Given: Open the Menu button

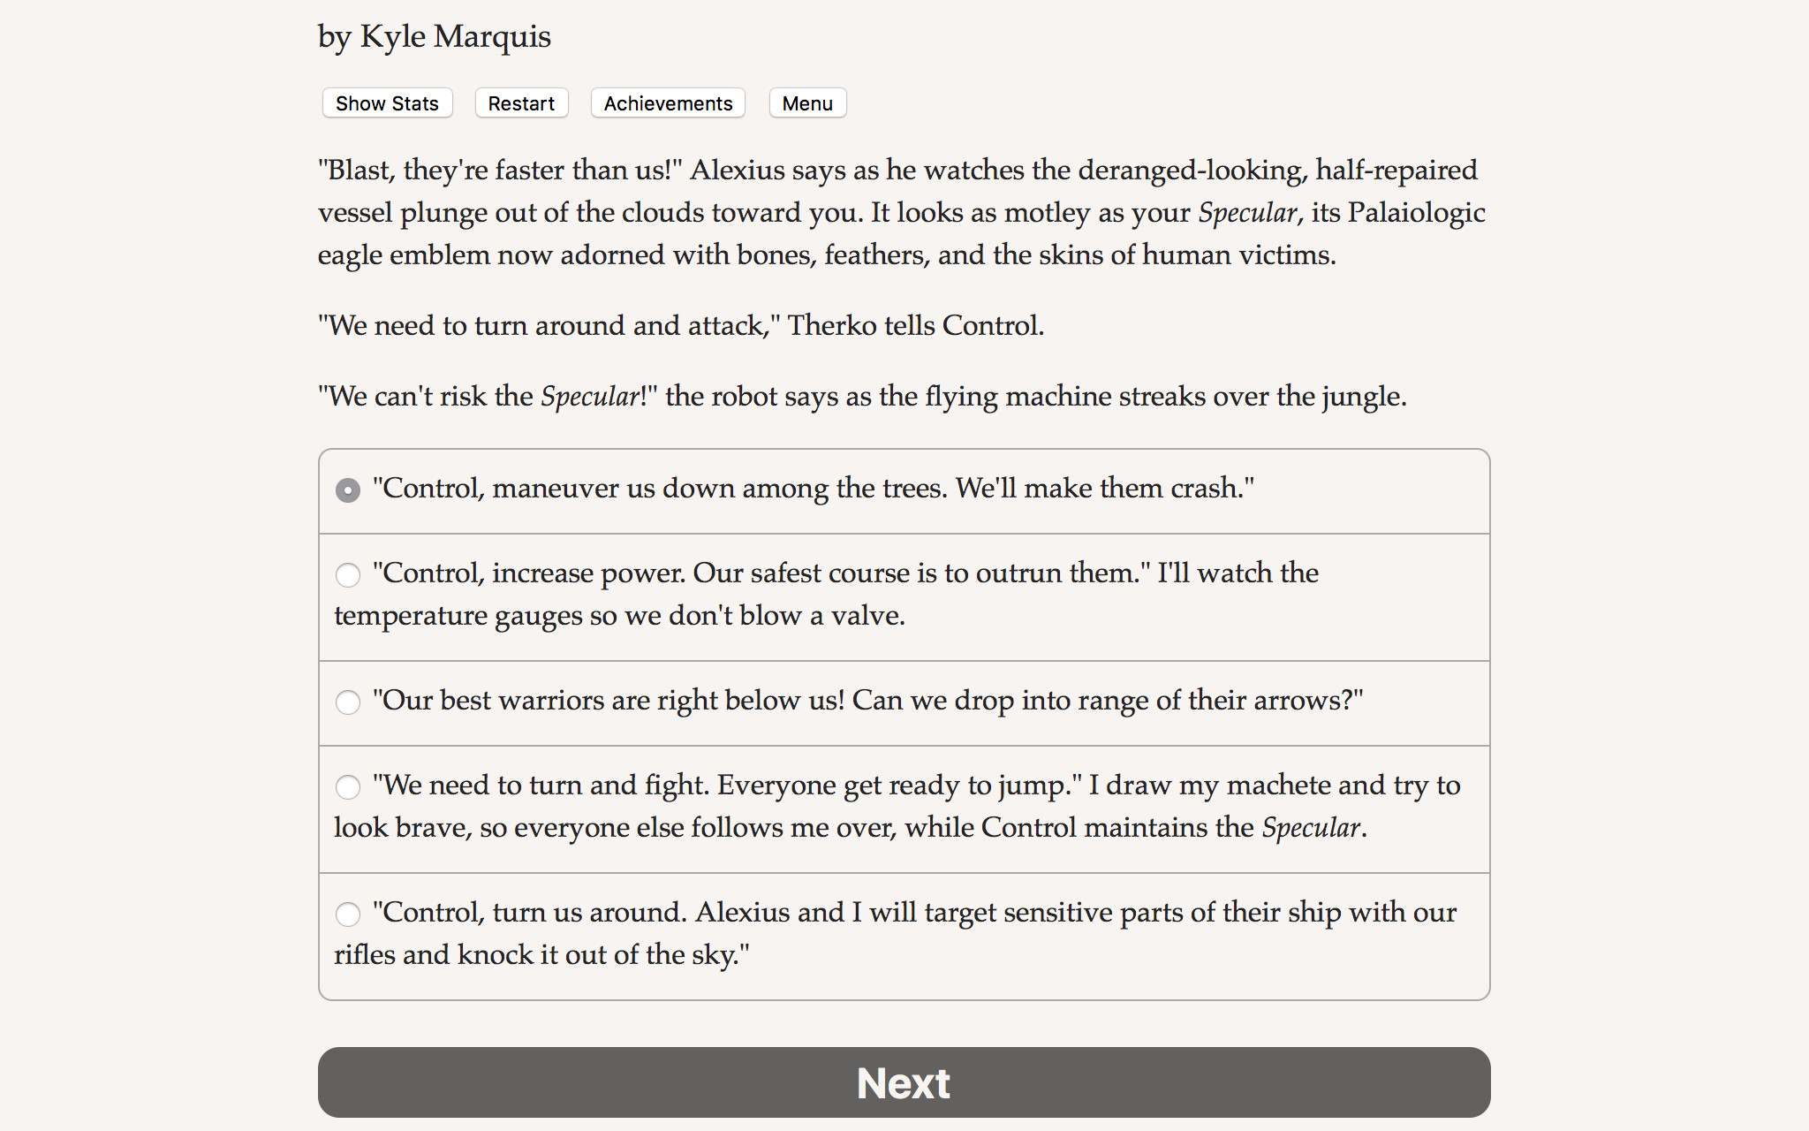Looking at the screenshot, I should pos(807,103).
